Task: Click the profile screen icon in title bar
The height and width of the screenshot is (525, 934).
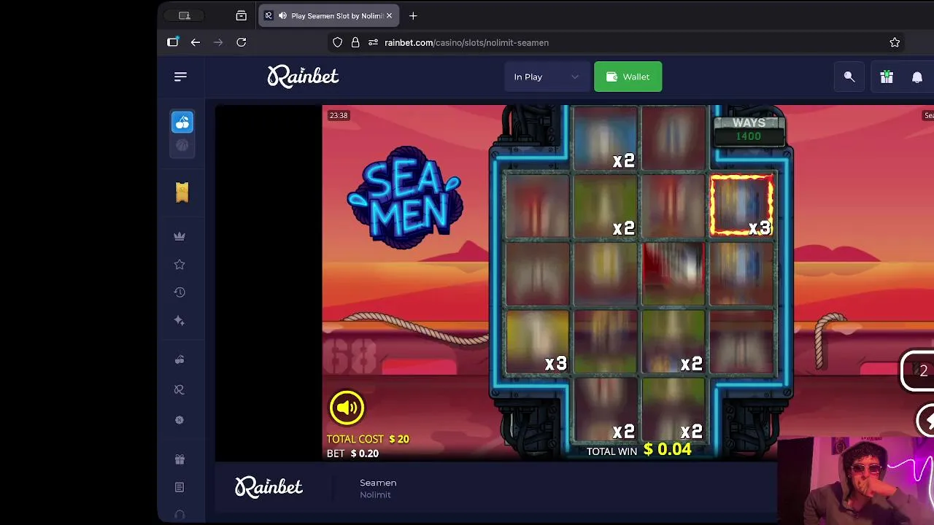Action: pos(185,15)
